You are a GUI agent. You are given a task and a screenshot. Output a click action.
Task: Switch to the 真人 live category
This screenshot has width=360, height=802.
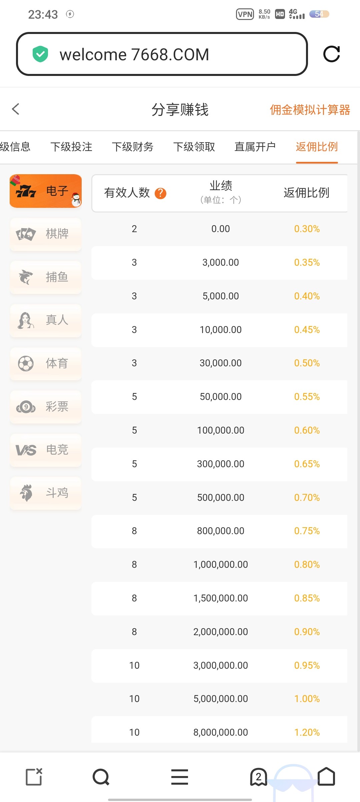pos(46,320)
